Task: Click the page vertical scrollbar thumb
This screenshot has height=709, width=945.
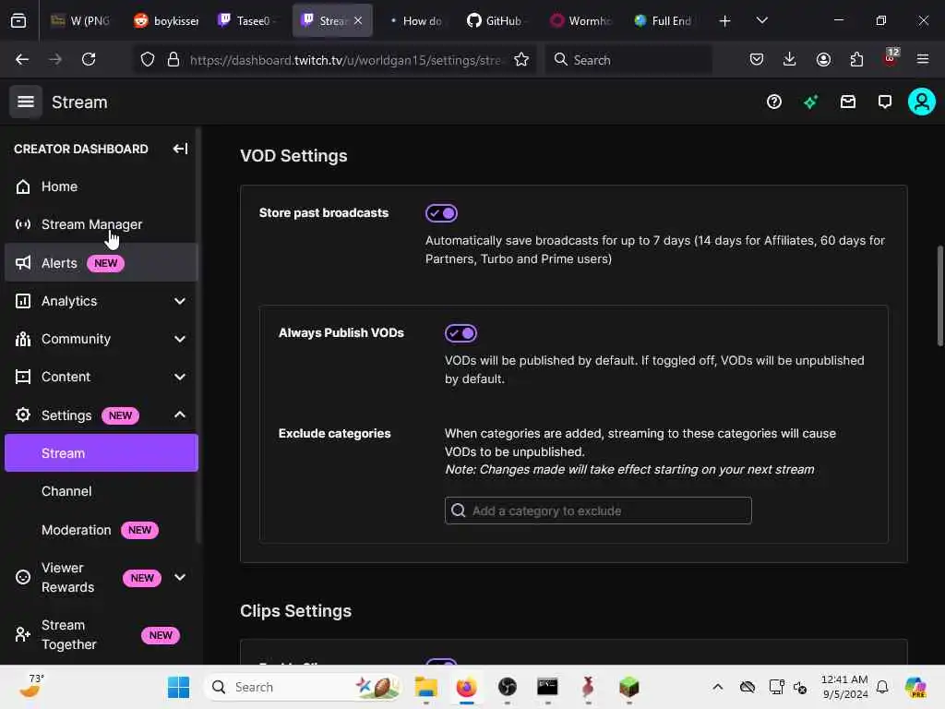Action: tap(939, 295)
